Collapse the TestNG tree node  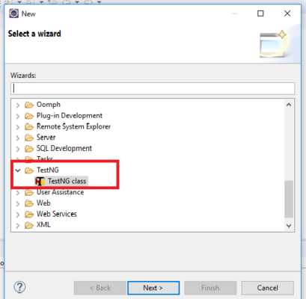pos(18,170)
